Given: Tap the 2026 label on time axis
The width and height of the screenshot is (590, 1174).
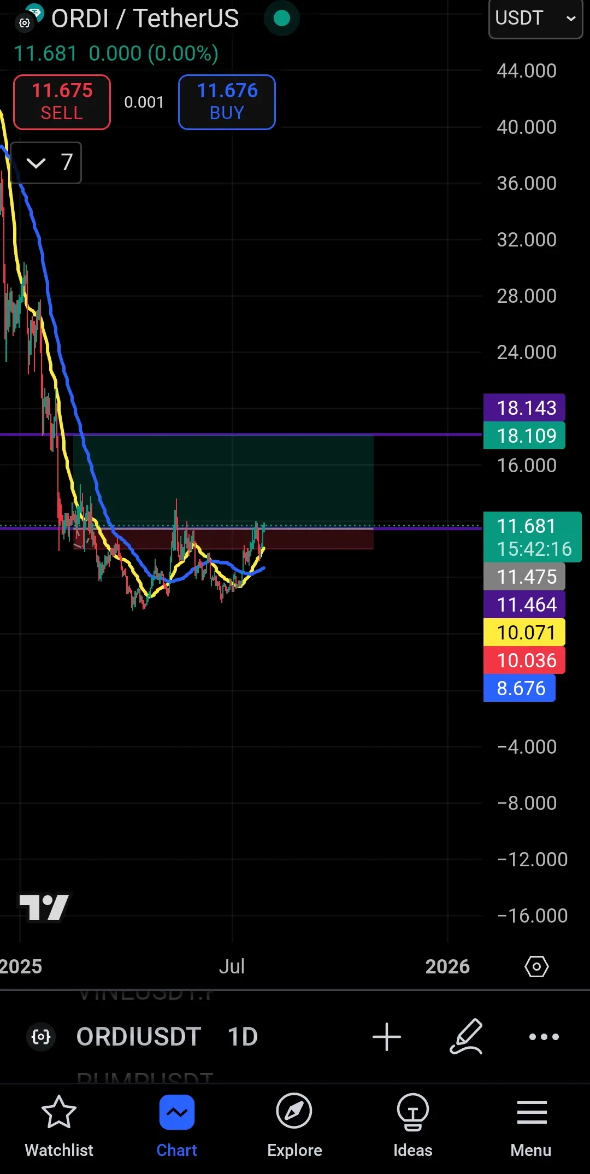Looking at the screenshot, I should click(447, 966).
